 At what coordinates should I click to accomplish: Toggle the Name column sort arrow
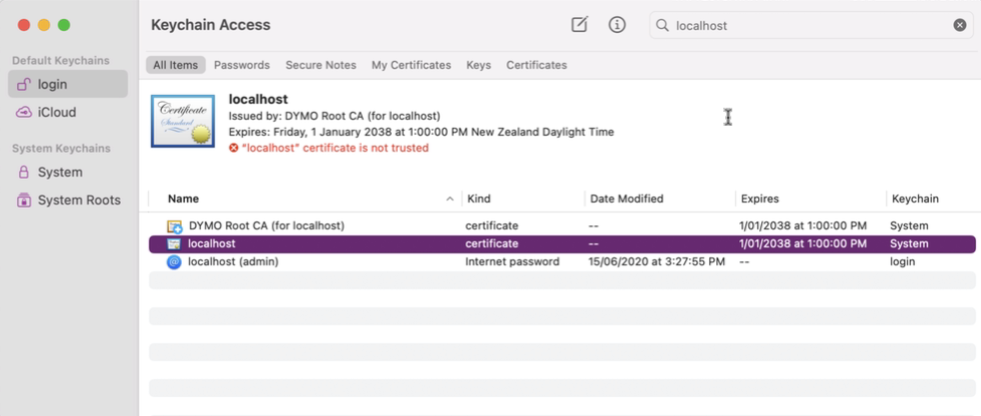pyautogui.click(x=450, y=199)
